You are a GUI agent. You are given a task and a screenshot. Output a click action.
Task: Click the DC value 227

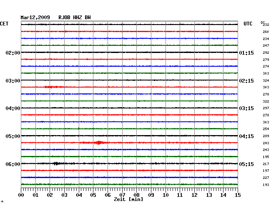click(266, 178)
